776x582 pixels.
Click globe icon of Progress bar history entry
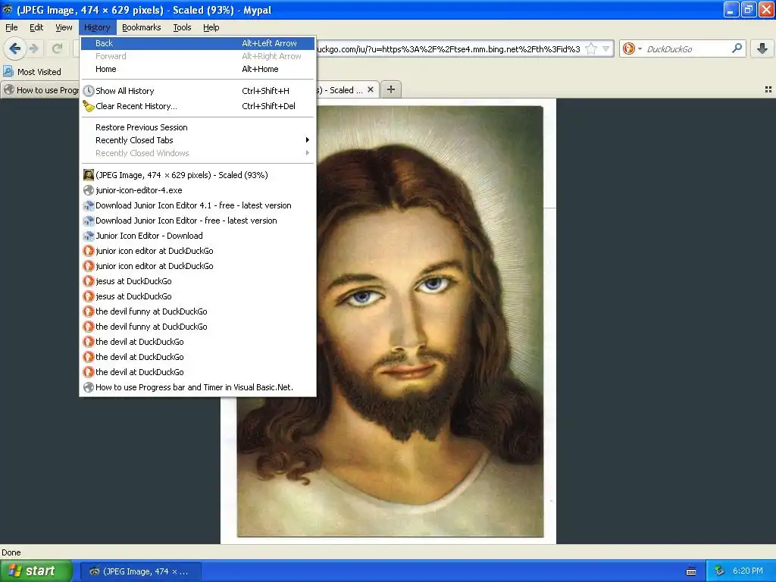pyautogui.click(x=89, y=387)
